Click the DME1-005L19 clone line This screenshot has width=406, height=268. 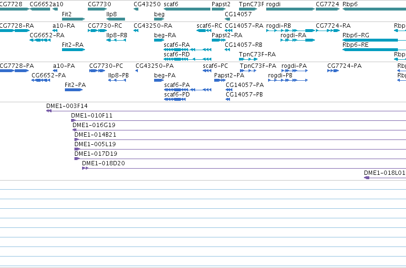(240, 150)
